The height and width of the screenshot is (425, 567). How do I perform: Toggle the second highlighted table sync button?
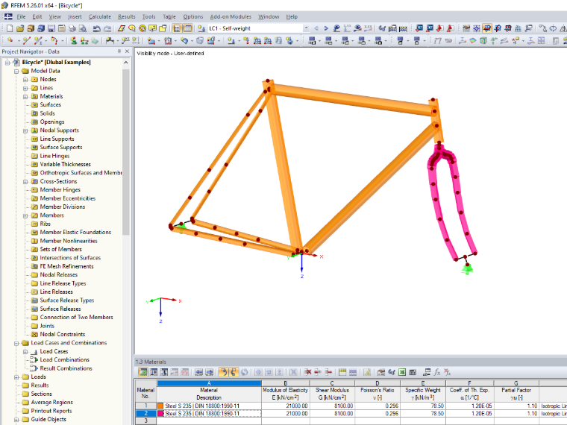click(x=234, y=372)
